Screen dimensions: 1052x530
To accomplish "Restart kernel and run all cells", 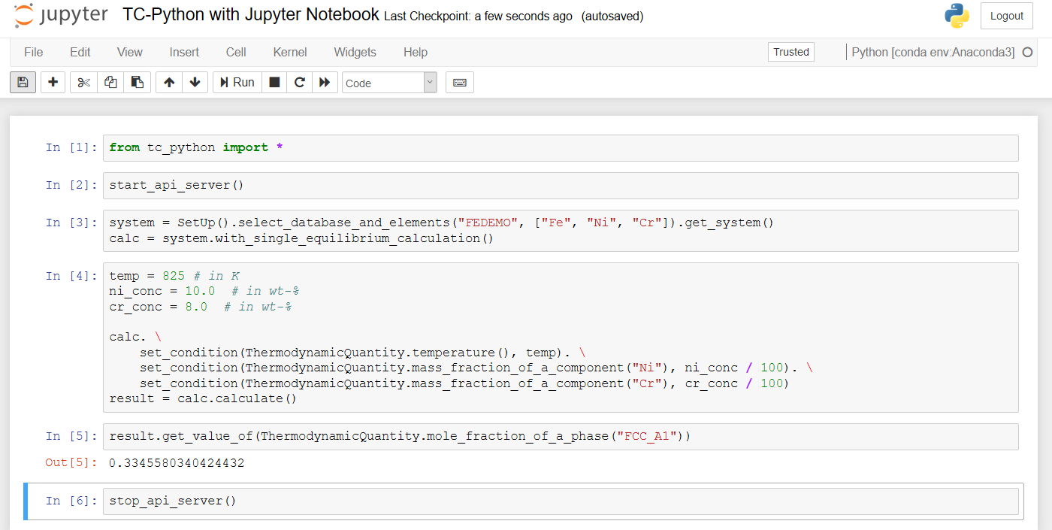I will [325, 82].
